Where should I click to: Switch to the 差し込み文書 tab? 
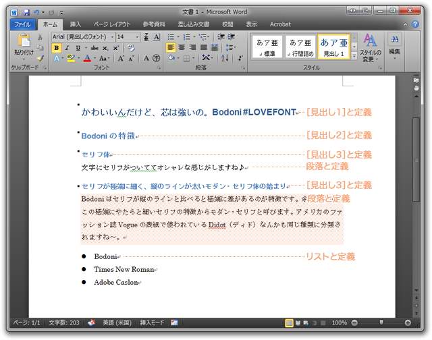pos(194,24)
